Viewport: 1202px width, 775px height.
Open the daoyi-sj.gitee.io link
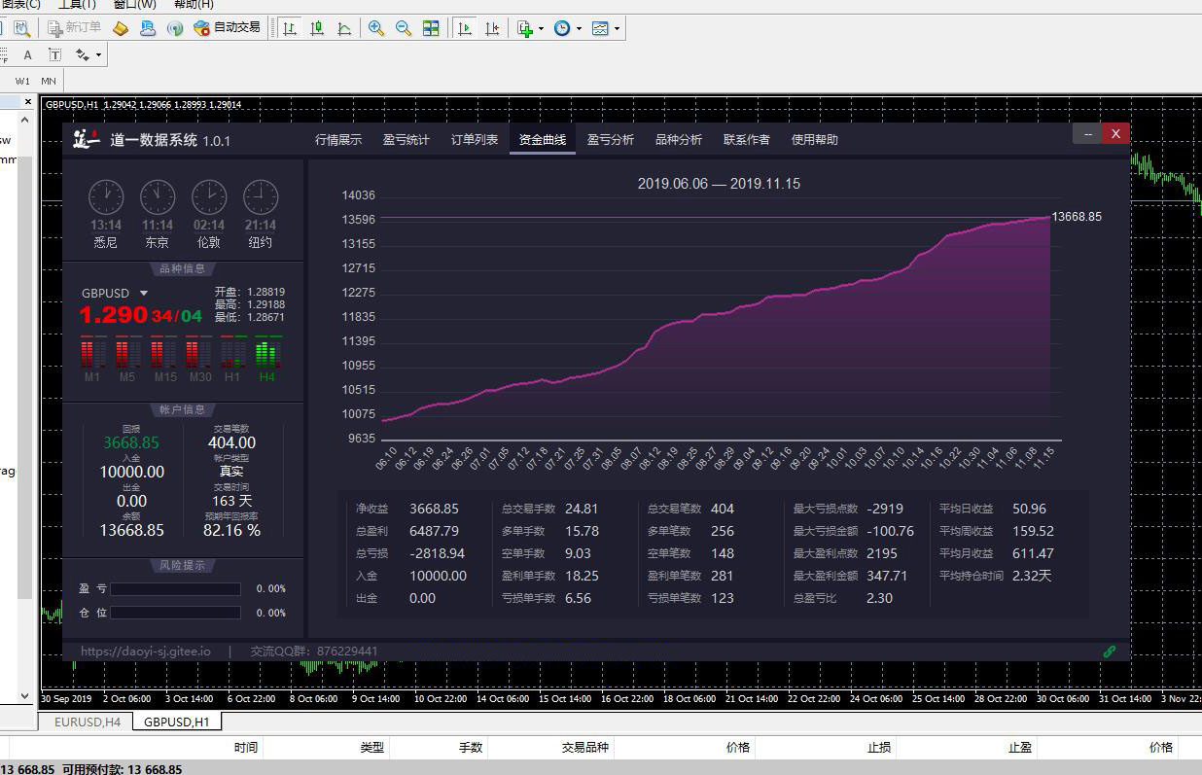pyautogui.click(x=145, y=652)
